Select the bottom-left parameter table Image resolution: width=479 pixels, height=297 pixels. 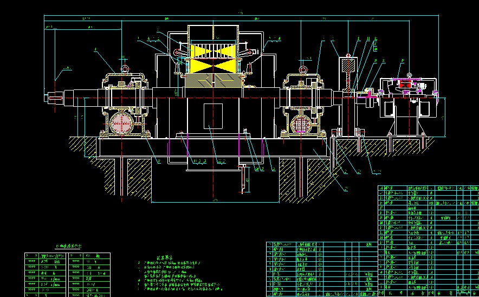point(67,274)
